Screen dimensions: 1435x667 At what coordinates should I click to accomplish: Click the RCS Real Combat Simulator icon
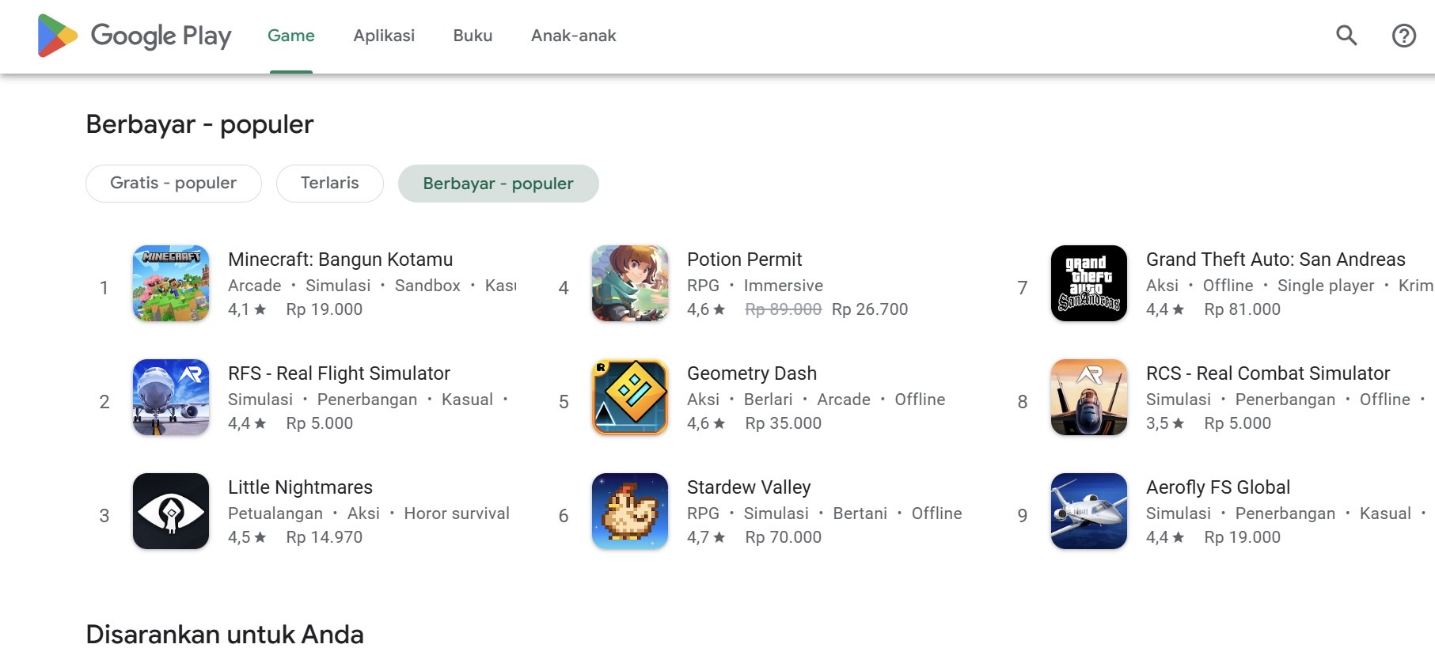1089,397
